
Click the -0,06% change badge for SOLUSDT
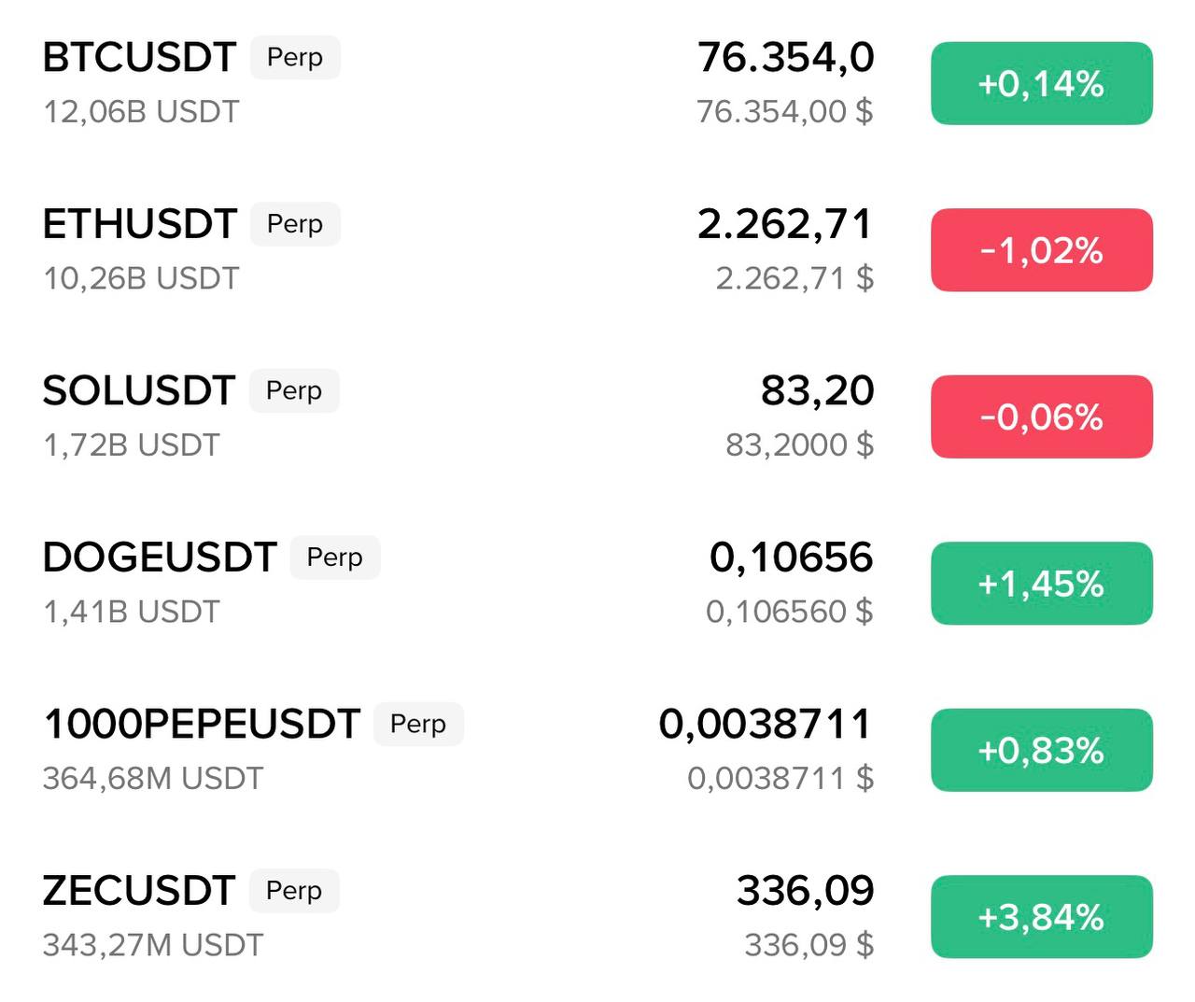point(1041,416)
